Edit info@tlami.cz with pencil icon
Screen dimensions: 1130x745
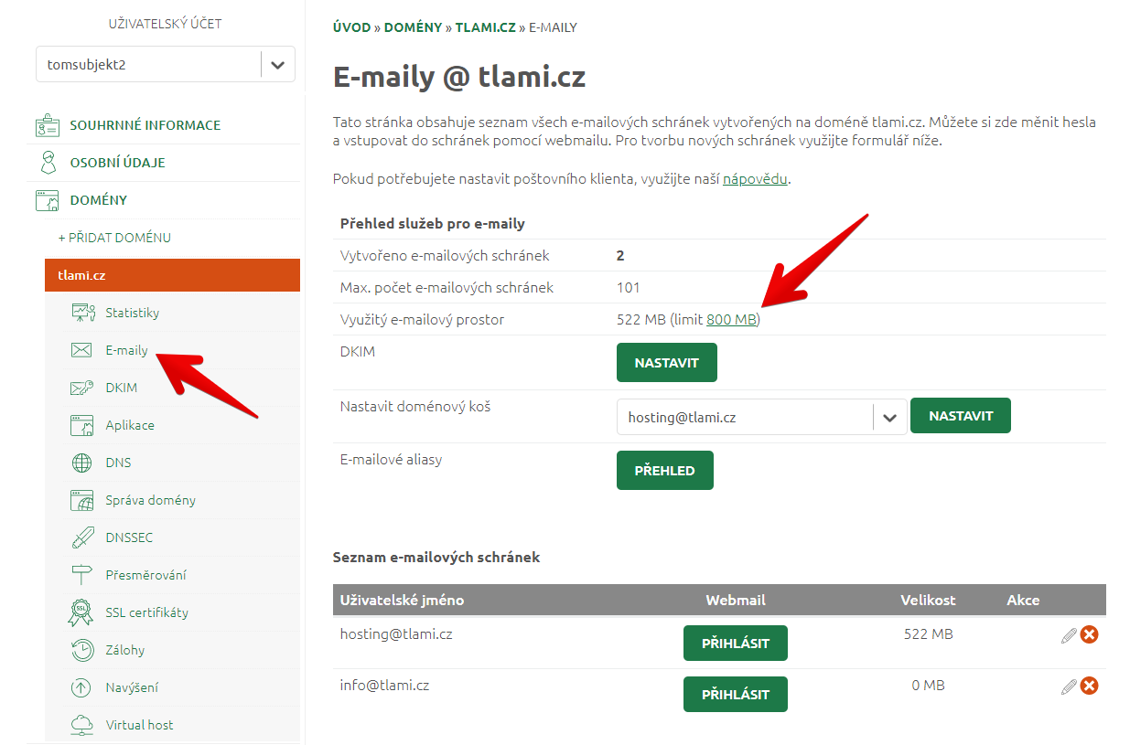click(x=1069, y=686)
